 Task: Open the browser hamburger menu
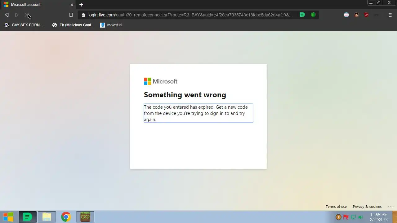click(390, 15)
